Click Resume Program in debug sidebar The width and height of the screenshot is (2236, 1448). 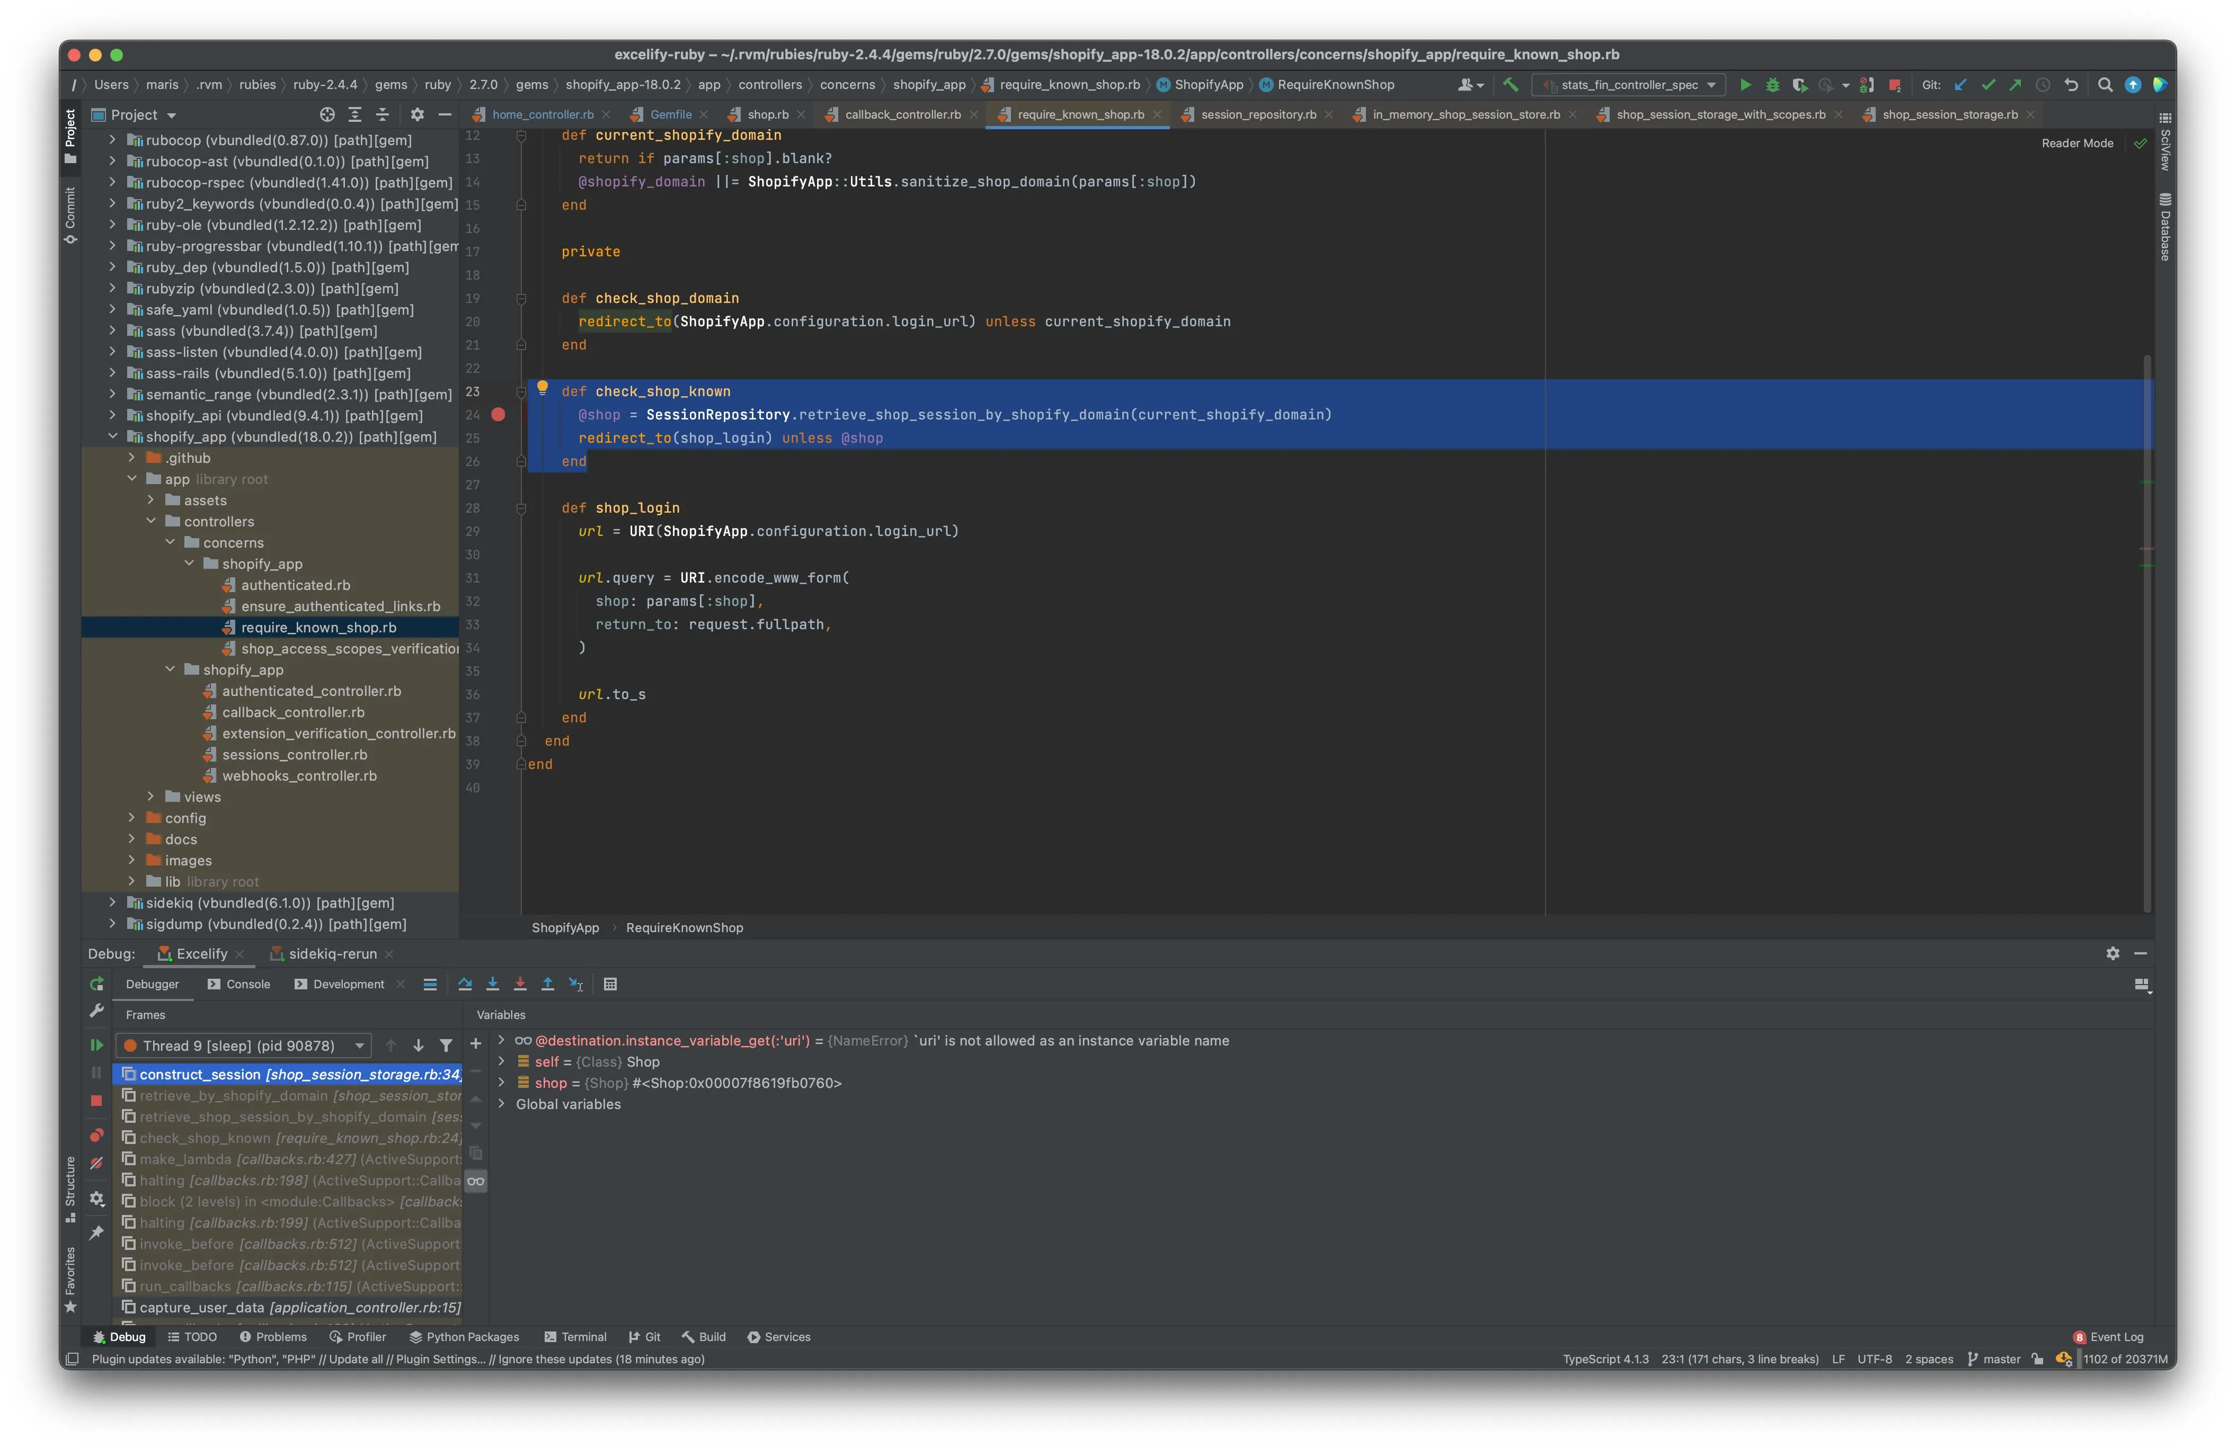coord(96,1045)
